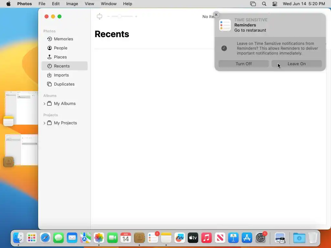Open Messages from the Dock
Viewport: 331px width, 248px height.
pos(59,238)
